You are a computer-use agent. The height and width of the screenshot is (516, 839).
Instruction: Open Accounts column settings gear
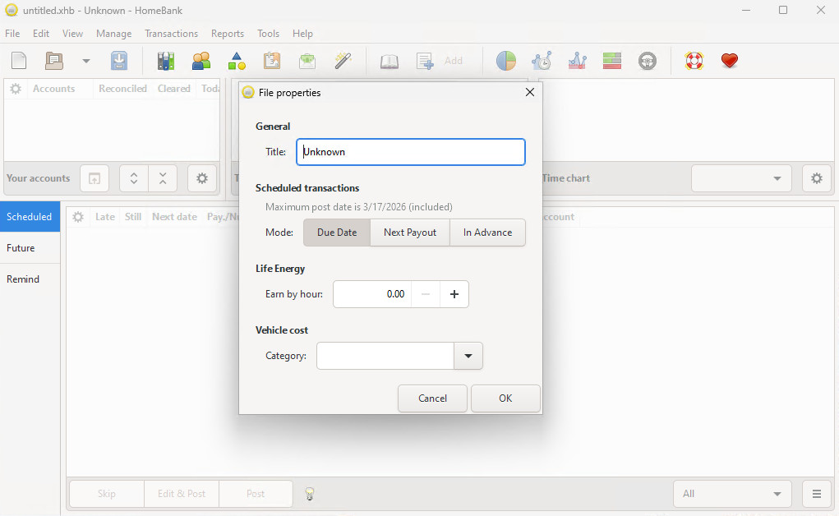16,89
